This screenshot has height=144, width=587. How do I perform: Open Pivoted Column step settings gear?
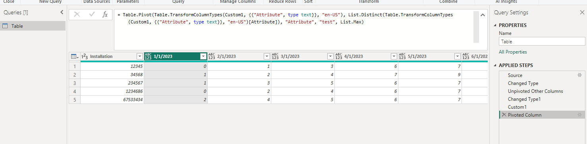pos(579,115)
